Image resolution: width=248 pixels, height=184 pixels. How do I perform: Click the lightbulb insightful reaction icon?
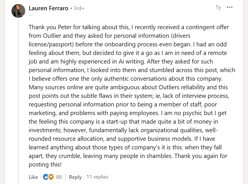(x=51, y=177)
